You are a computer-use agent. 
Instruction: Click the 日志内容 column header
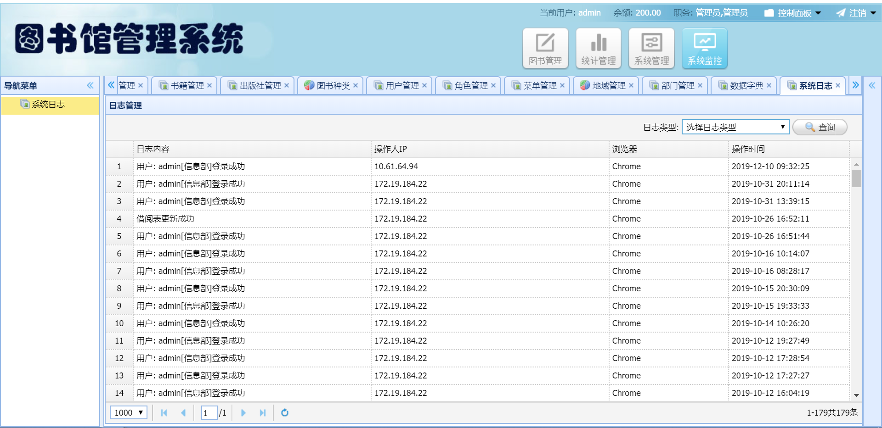[x=252, y=149]
